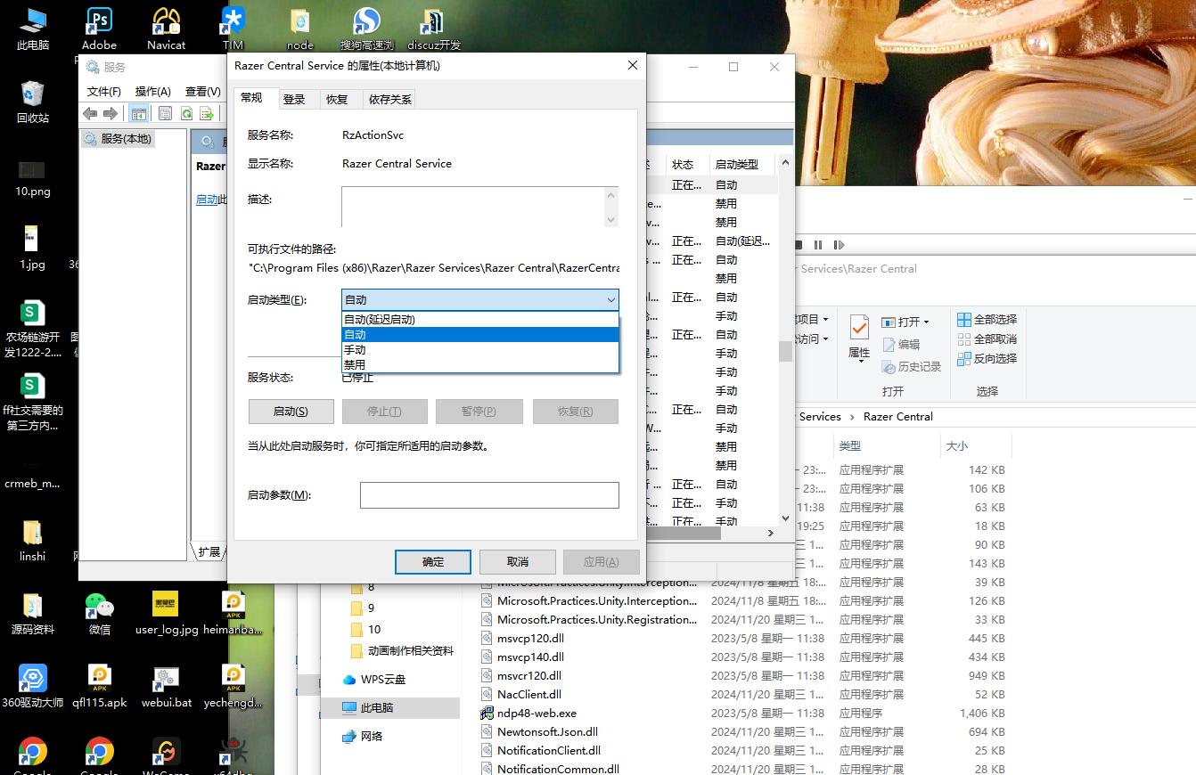1196x775 pixels.
Task: Click the Services list vertical scrollbar thumb
Action: click(x=785, y=352)
